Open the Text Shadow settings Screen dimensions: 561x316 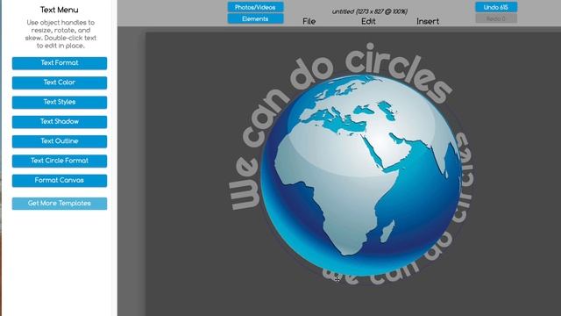60,122
